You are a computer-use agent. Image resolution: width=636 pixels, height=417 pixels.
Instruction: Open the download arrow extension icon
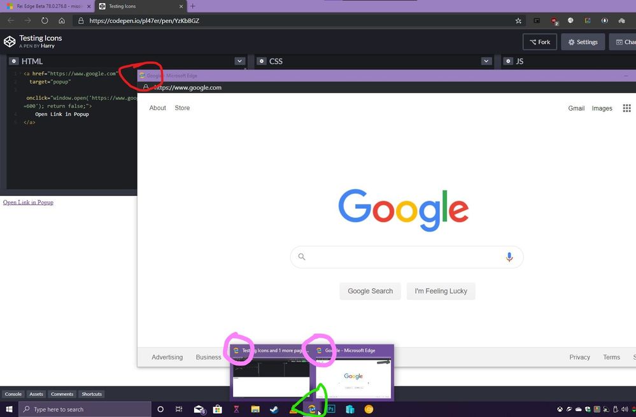[604, 20]
